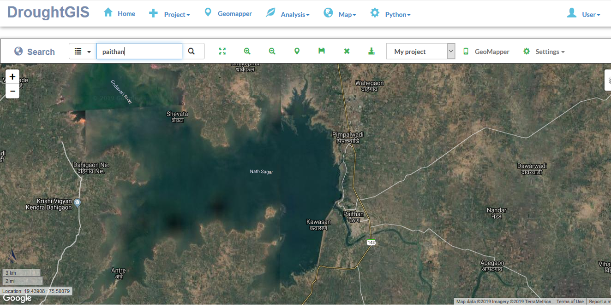Click the Paithan town label on the map
This screenshot has height=306, width=611.
pos(353,217)
